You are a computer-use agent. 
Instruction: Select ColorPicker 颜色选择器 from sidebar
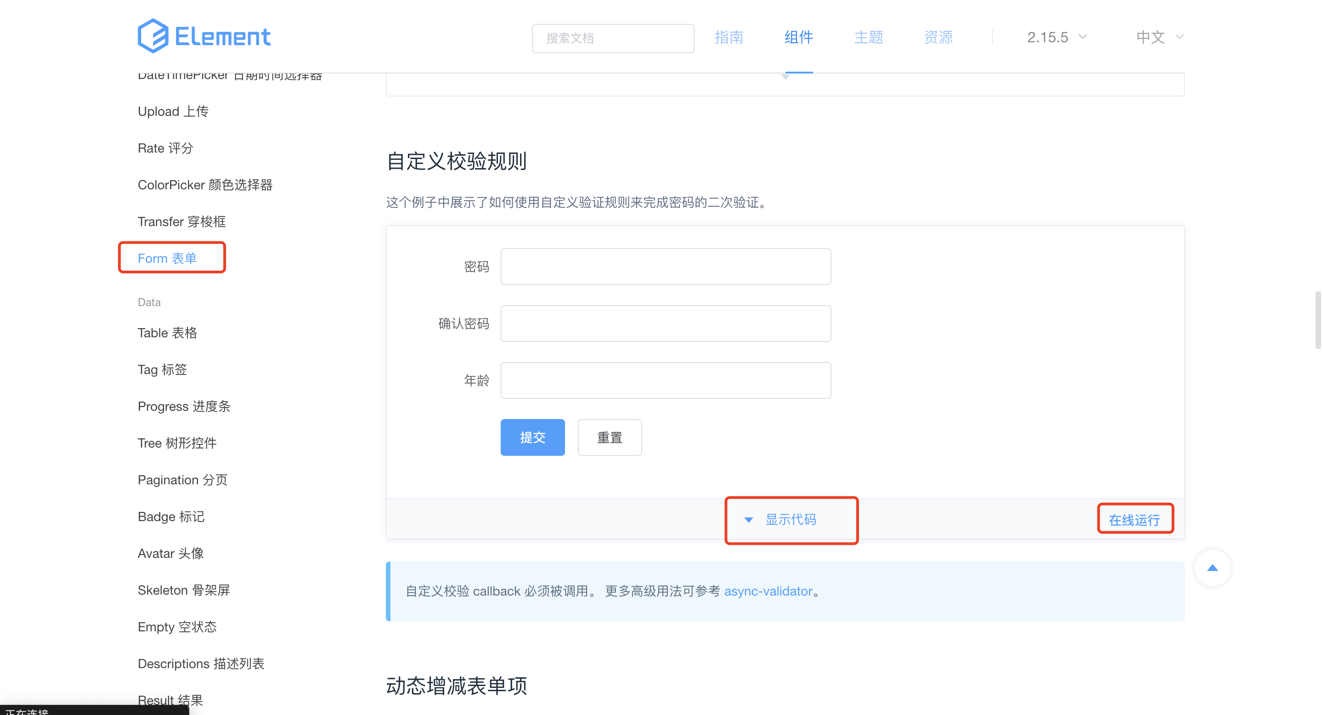[205, 185]
